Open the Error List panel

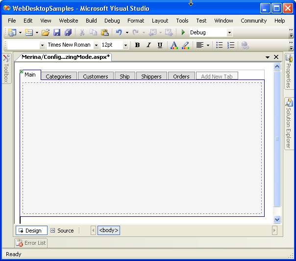31,243
